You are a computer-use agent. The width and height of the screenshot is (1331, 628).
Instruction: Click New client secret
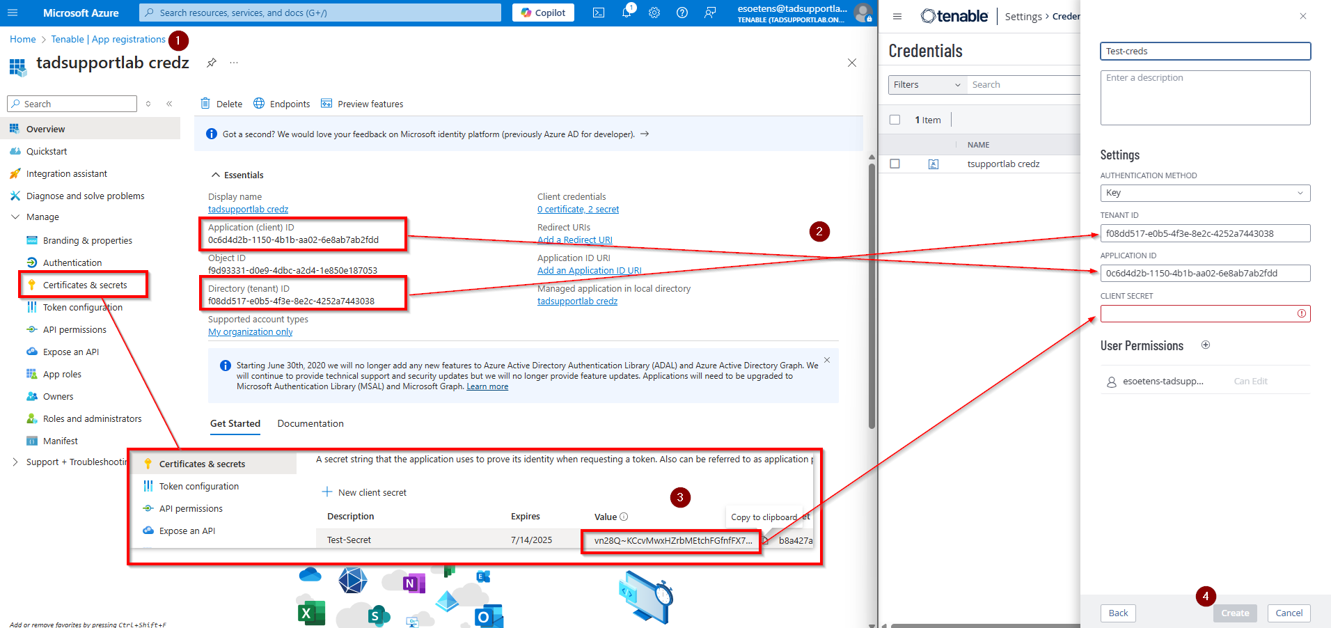364,492
